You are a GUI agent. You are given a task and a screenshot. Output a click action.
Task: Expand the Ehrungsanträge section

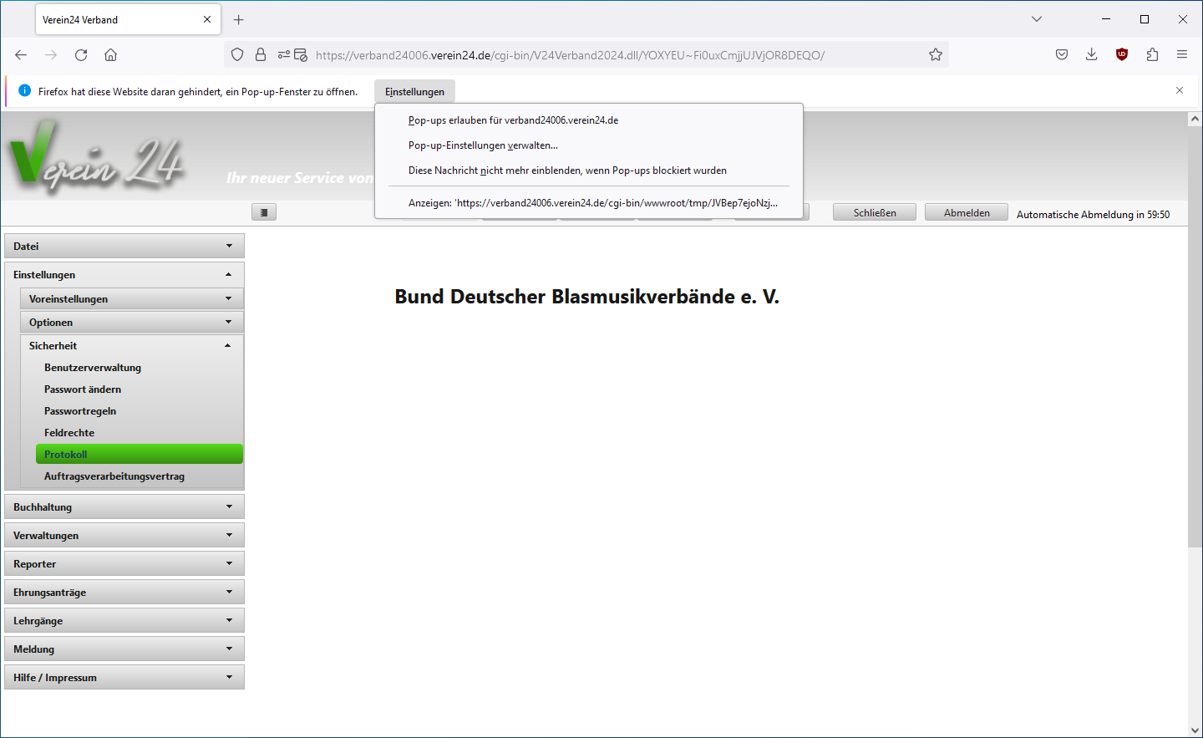[124, 592]
